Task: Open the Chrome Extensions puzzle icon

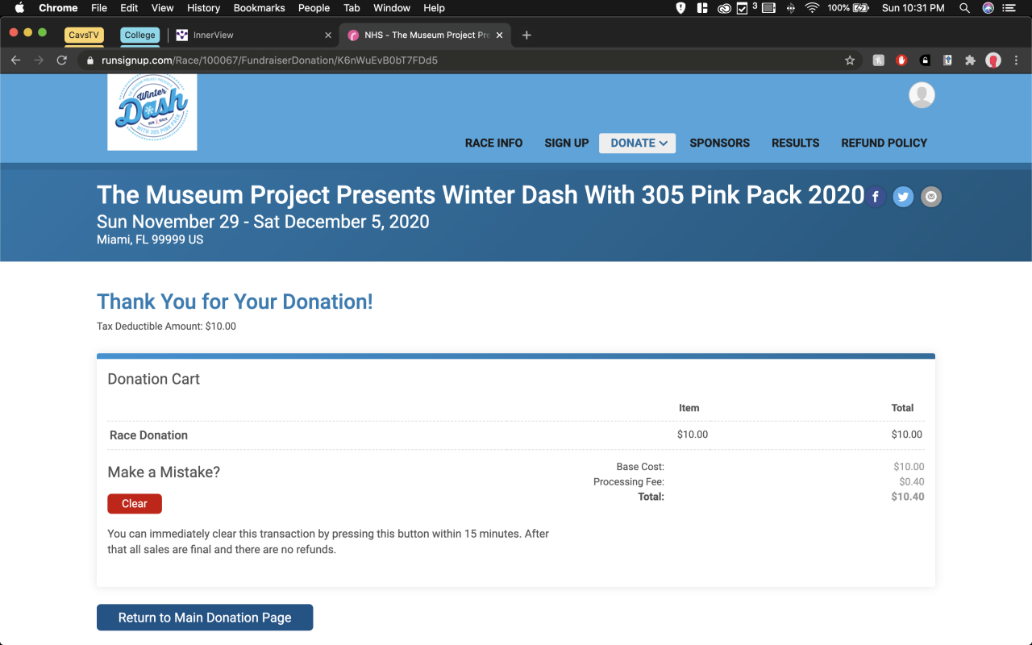Action: click(970, 60)
